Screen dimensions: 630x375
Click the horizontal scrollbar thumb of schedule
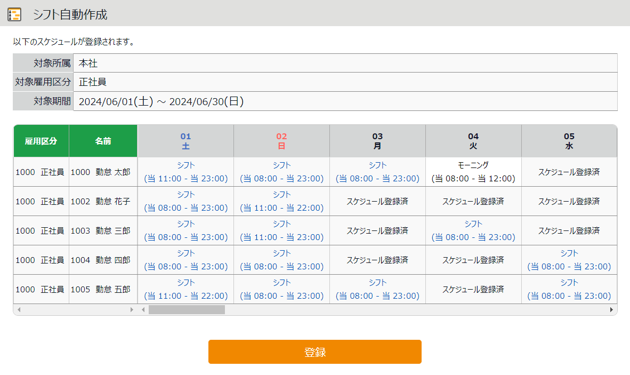[x=187, y=309]
